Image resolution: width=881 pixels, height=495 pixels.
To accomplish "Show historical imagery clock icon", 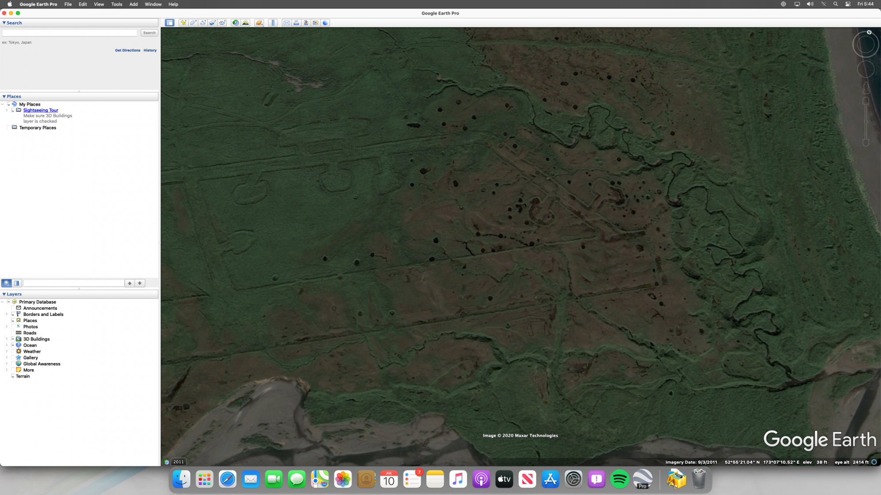I will tap(236, 23).
